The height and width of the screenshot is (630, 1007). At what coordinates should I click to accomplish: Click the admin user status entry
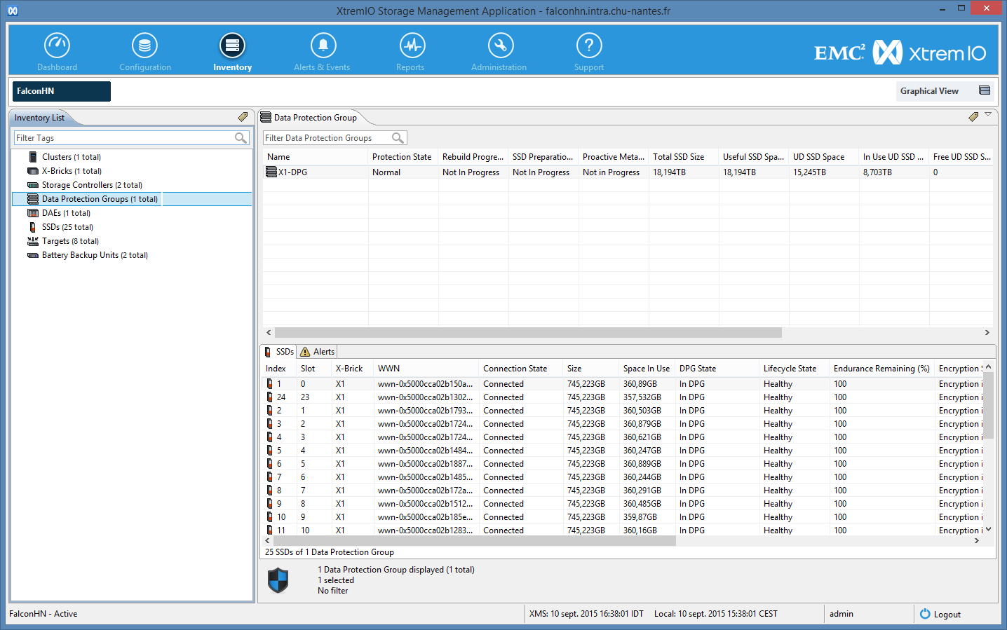842,614
